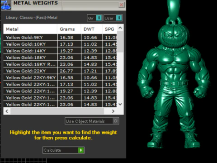This screenshot has width=217, height=163.
Task: Click grams 19.27 in Yellow Gold:14KY row
Action: tap(66, 51)
